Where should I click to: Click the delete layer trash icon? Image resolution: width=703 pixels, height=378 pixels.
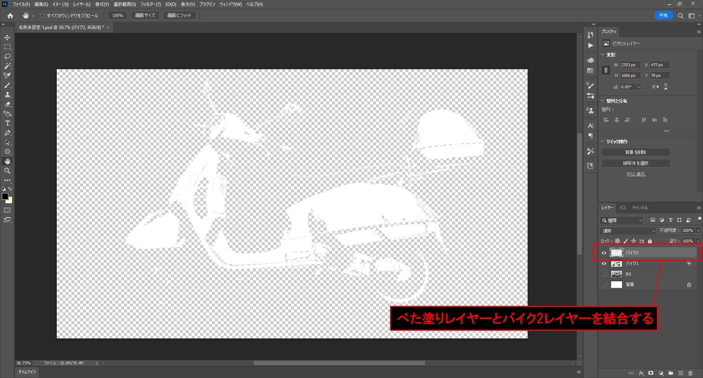pyautogui.click(x=690, y=373)
